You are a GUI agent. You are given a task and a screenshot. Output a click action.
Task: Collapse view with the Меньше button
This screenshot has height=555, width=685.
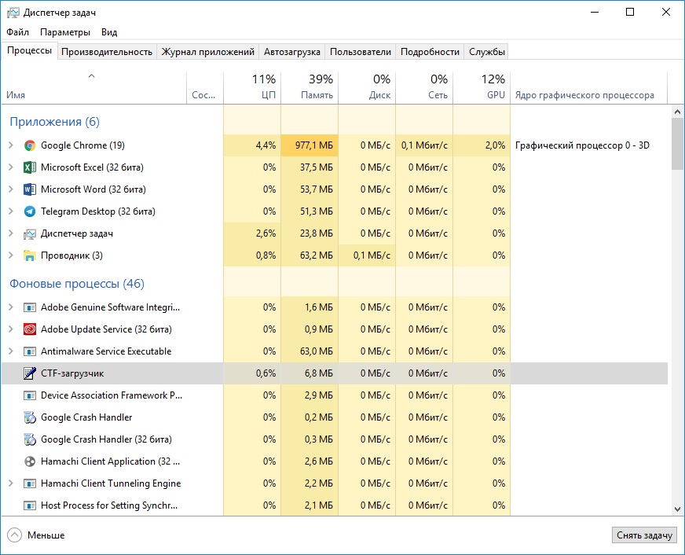36,535
